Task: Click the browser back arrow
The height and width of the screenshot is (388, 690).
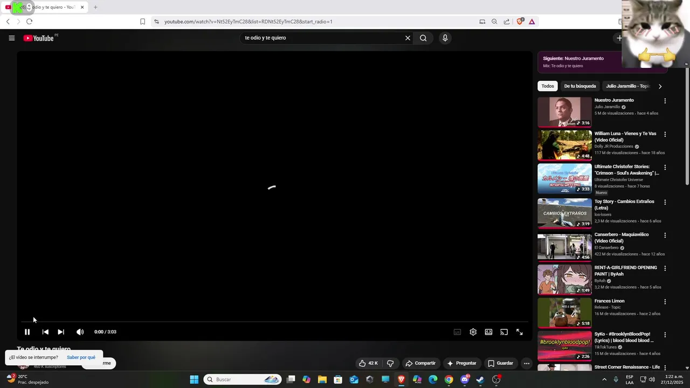Action: pos(8,22)
